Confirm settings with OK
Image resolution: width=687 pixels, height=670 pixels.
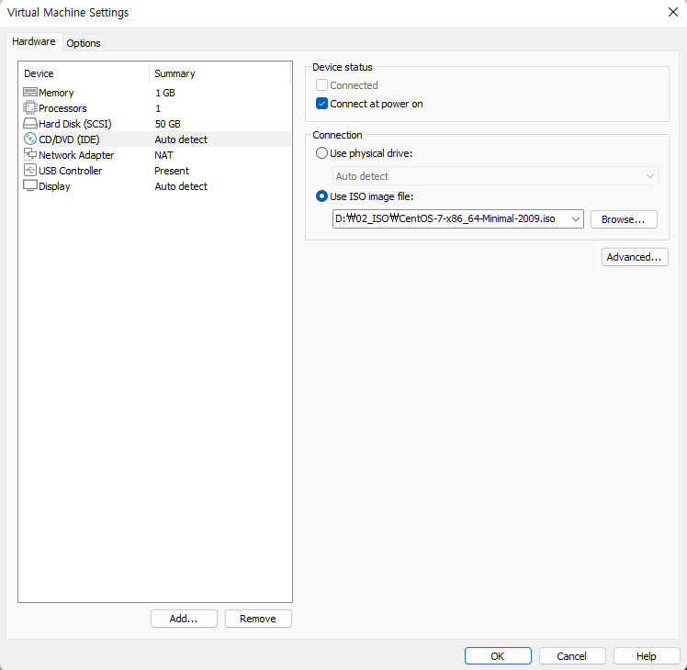pos(498,656)
